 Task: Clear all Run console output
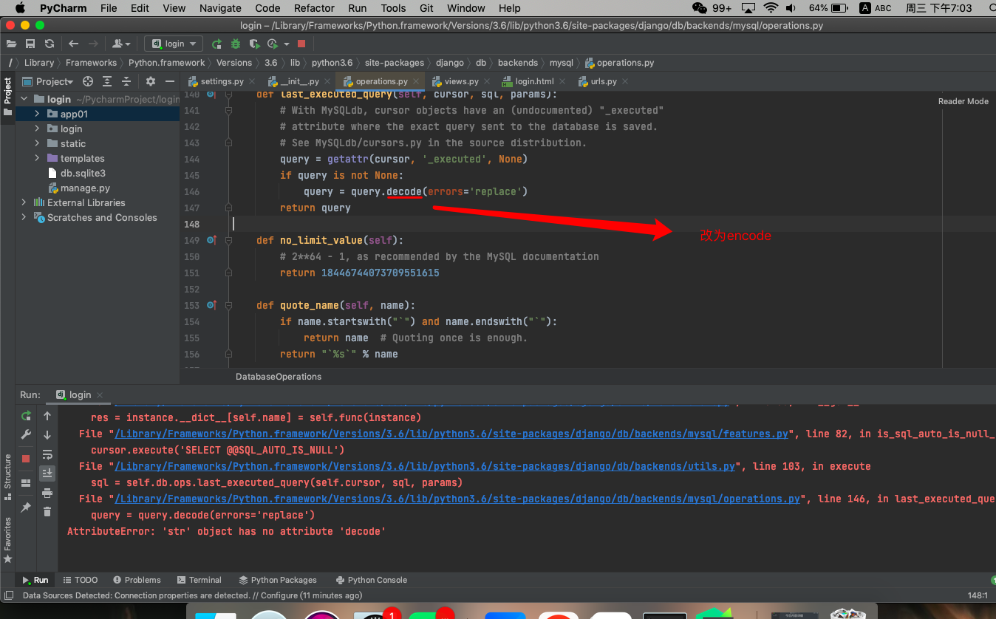(x=47, y=512)
